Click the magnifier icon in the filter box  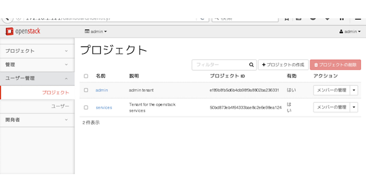251,65
